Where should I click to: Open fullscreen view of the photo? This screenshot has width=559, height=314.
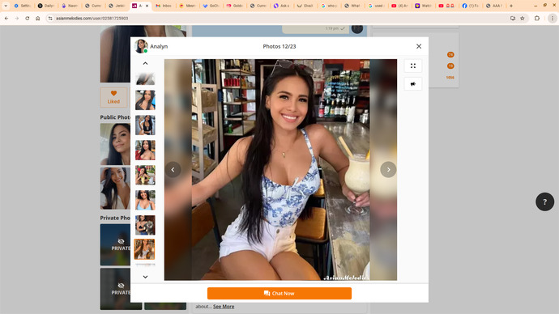[413, 66]
